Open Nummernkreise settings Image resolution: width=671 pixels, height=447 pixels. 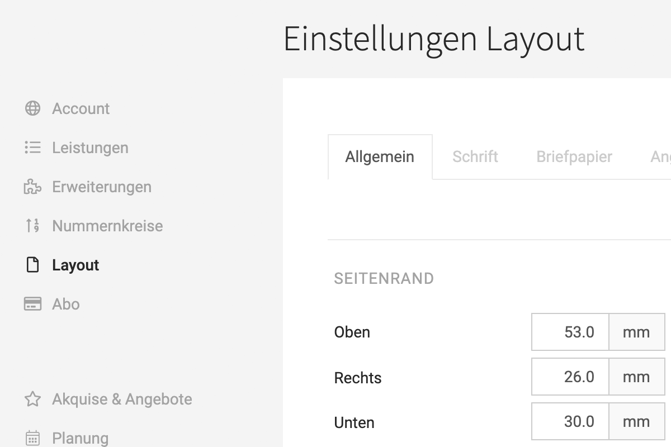click(107, 226)
